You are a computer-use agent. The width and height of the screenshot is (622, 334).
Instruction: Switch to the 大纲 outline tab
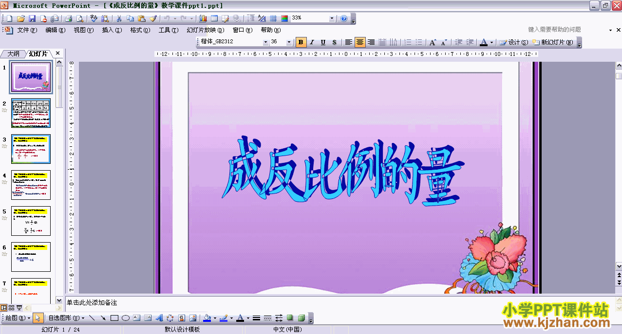tap(14, 53)
